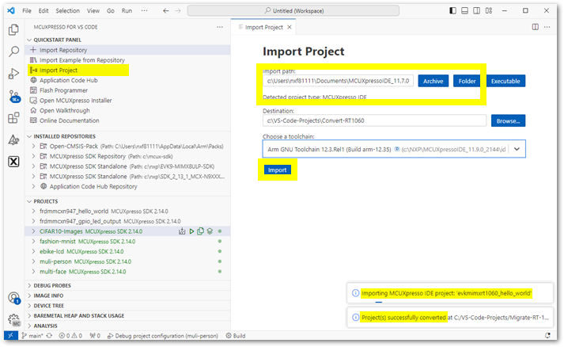
Task: Select the Import Project editor tab
Action: (263, 28)
